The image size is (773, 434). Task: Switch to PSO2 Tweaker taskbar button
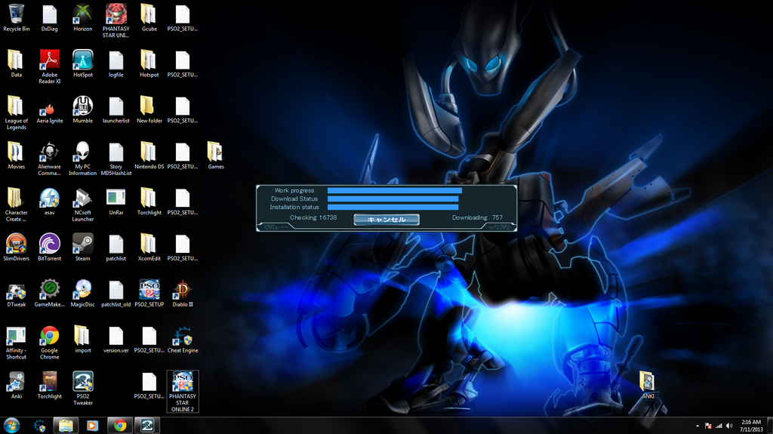[x=147, y=426]
